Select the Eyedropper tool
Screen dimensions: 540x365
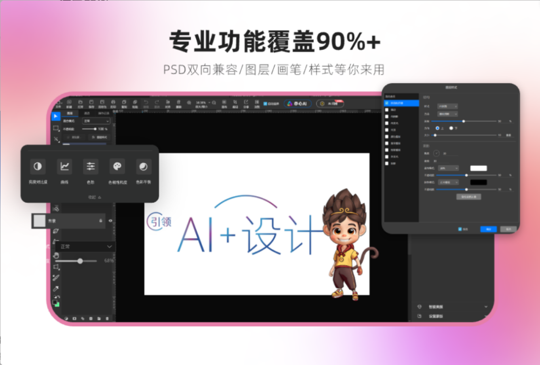click(x=56, y=289)
